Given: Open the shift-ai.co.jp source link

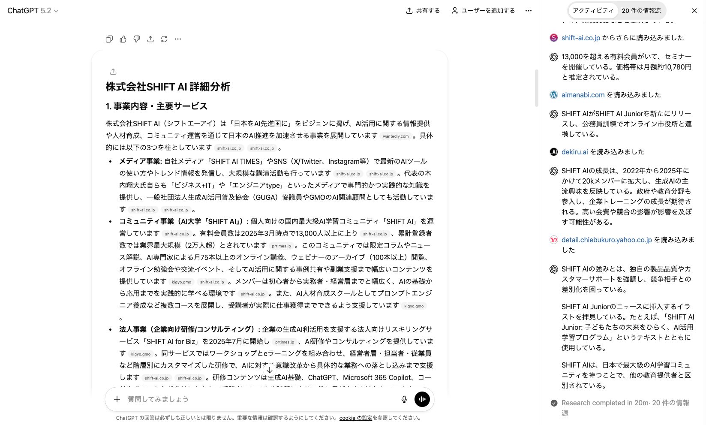Looking at the screenshot, I should [581, 38].
